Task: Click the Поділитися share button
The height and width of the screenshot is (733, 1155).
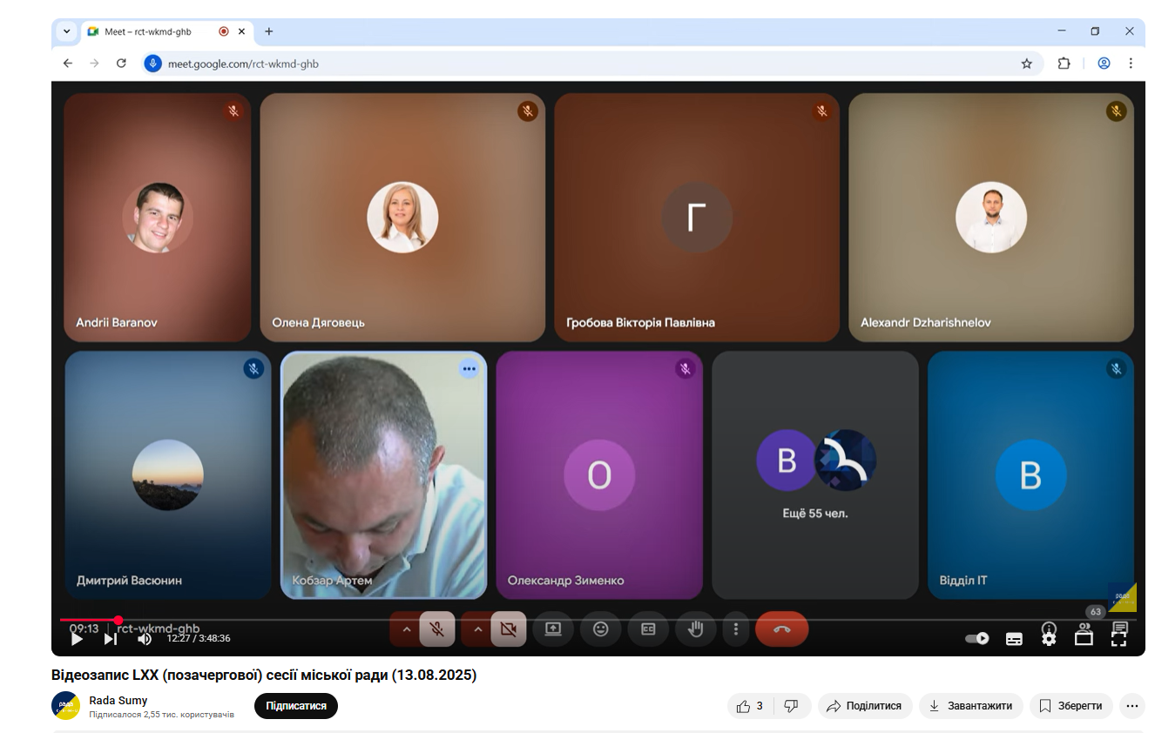Action: point(864,706)
